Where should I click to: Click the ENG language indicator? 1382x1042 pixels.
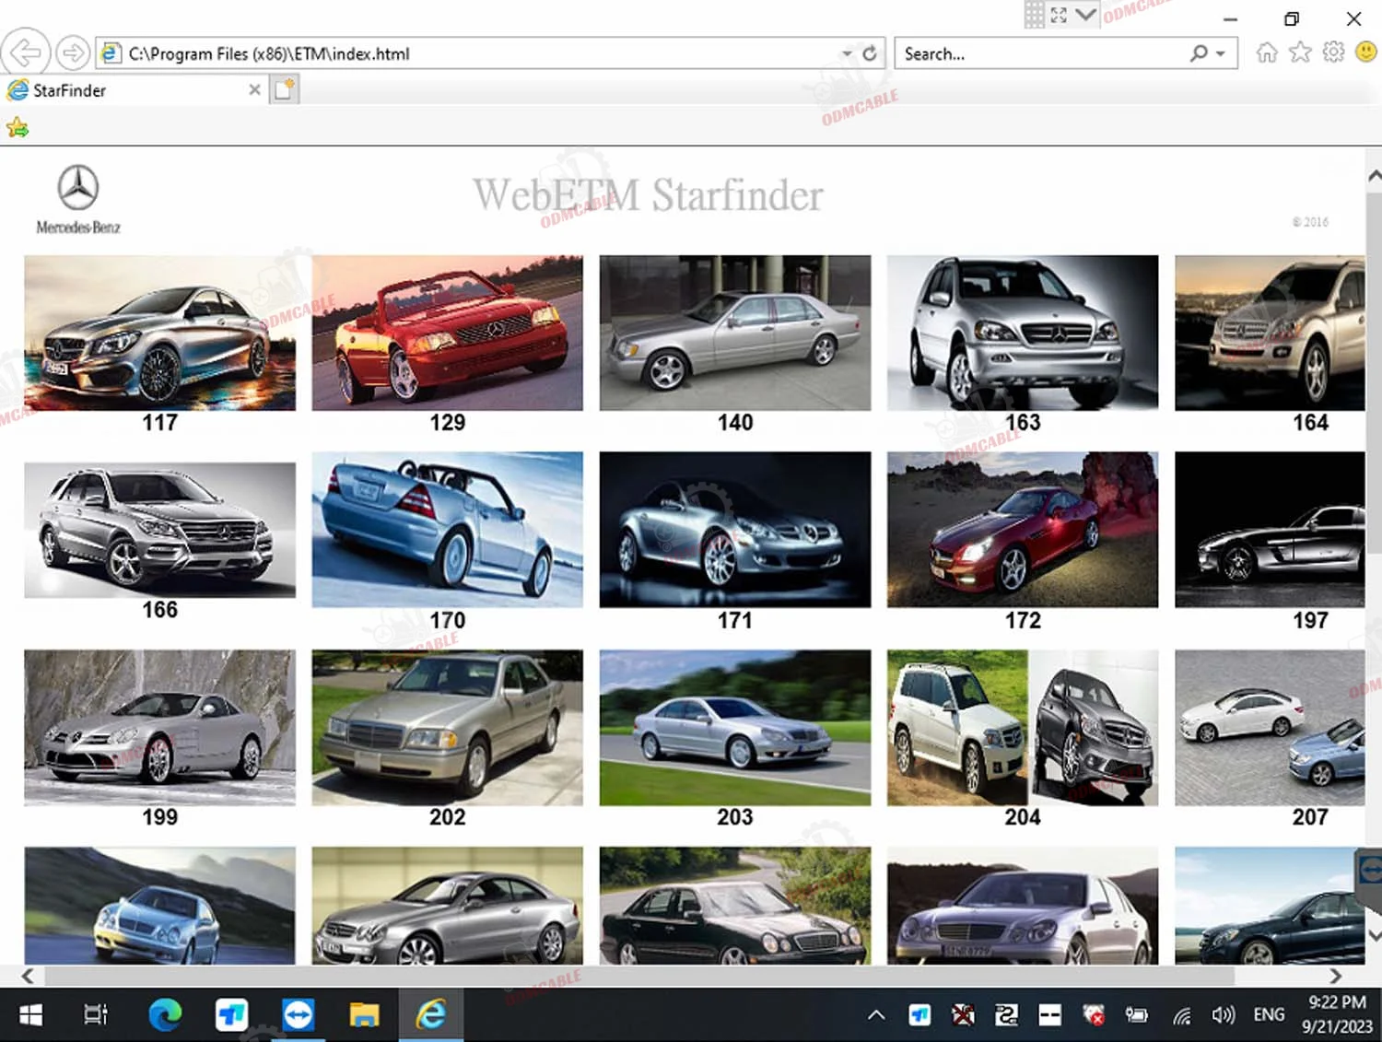[x=1269, y=1014]
